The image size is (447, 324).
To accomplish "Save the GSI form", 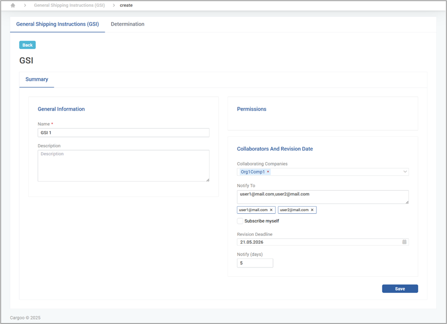I will click(x=400, y=289).
